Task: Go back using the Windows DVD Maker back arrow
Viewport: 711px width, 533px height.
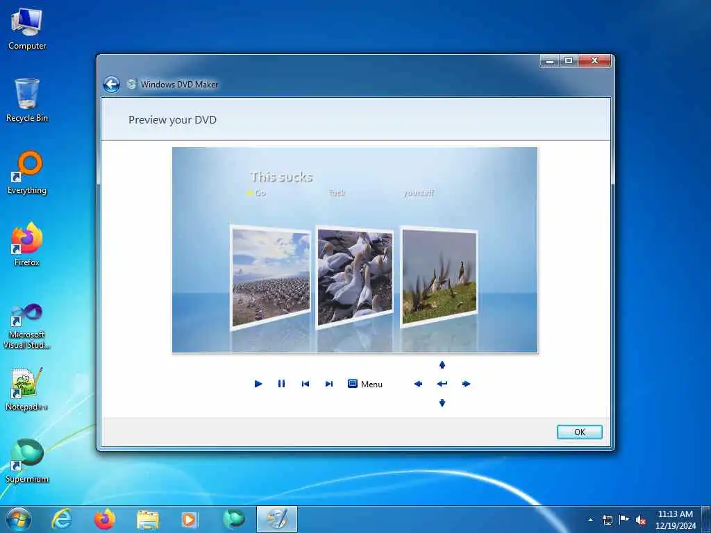Action: pyautogui.click(x=111, y=84)
